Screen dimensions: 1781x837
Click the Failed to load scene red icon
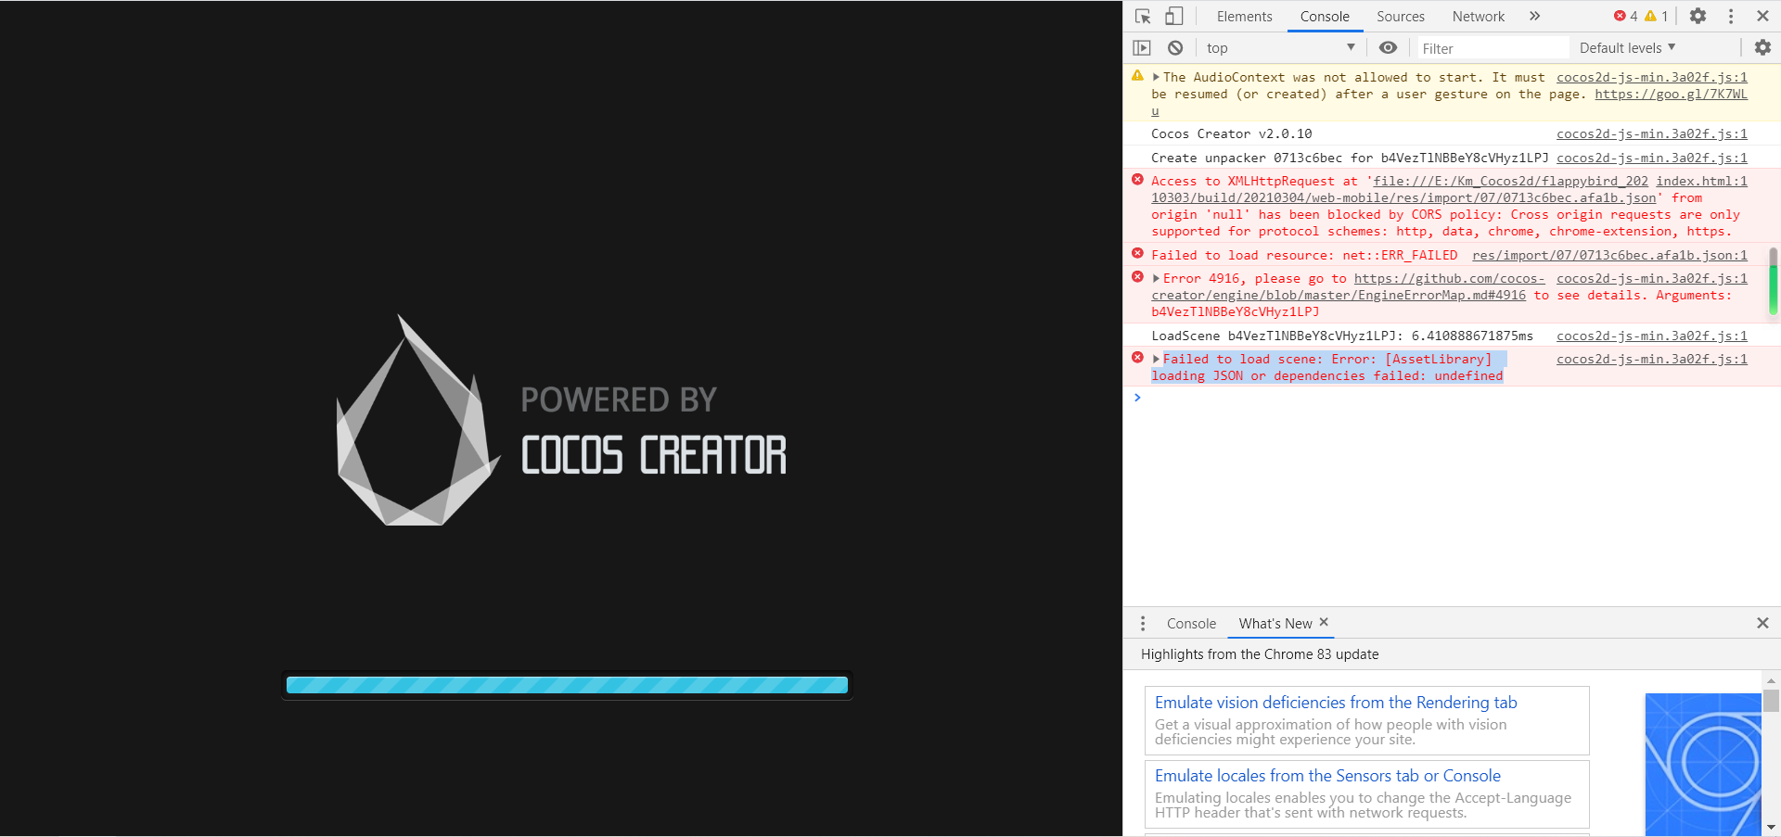click(x=1137, y=358)
